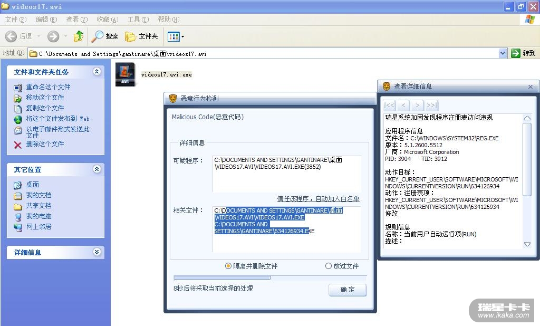Click the videos17.avi.exe file name
Viewport: 540px width, 326px height.
pos(166,74)
